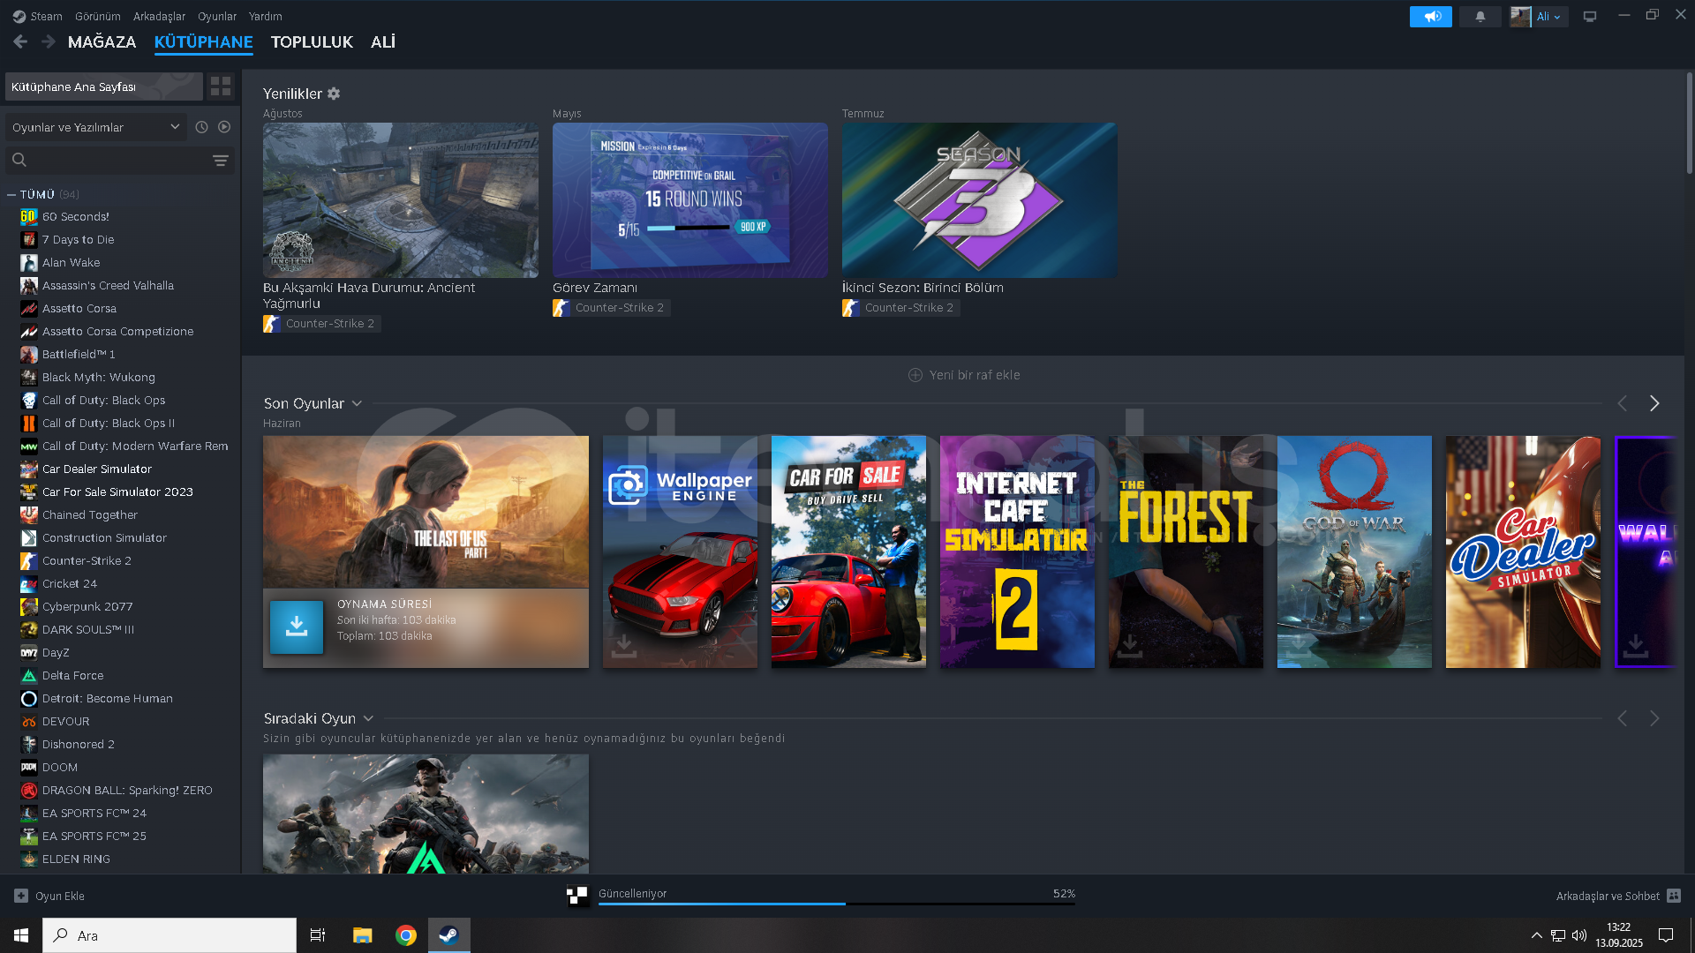
Task: Open the God of War game cover
Action: [1354, 552]
